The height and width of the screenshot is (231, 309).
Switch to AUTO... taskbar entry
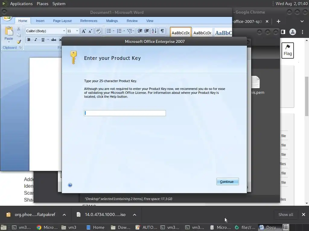[146, 227]
